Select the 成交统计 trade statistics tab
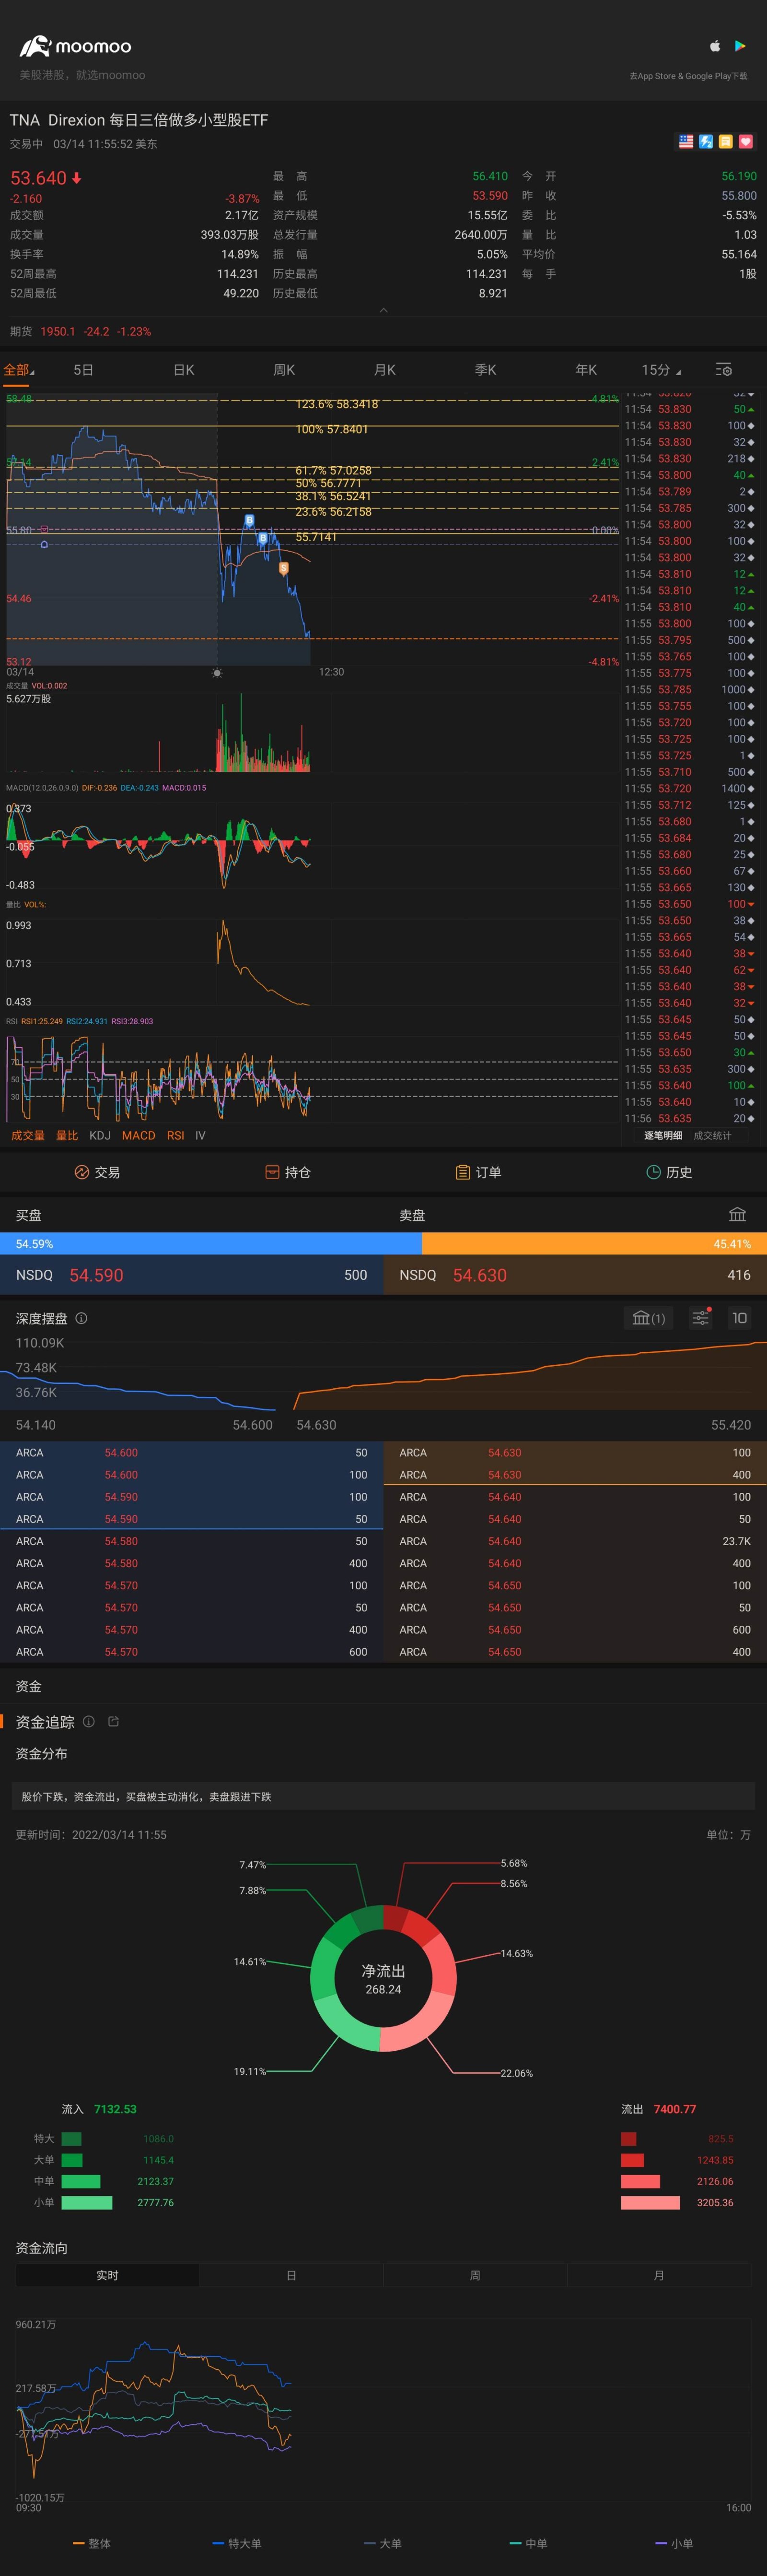Viewport: 767px width, 2576px height. (712, 1135)
